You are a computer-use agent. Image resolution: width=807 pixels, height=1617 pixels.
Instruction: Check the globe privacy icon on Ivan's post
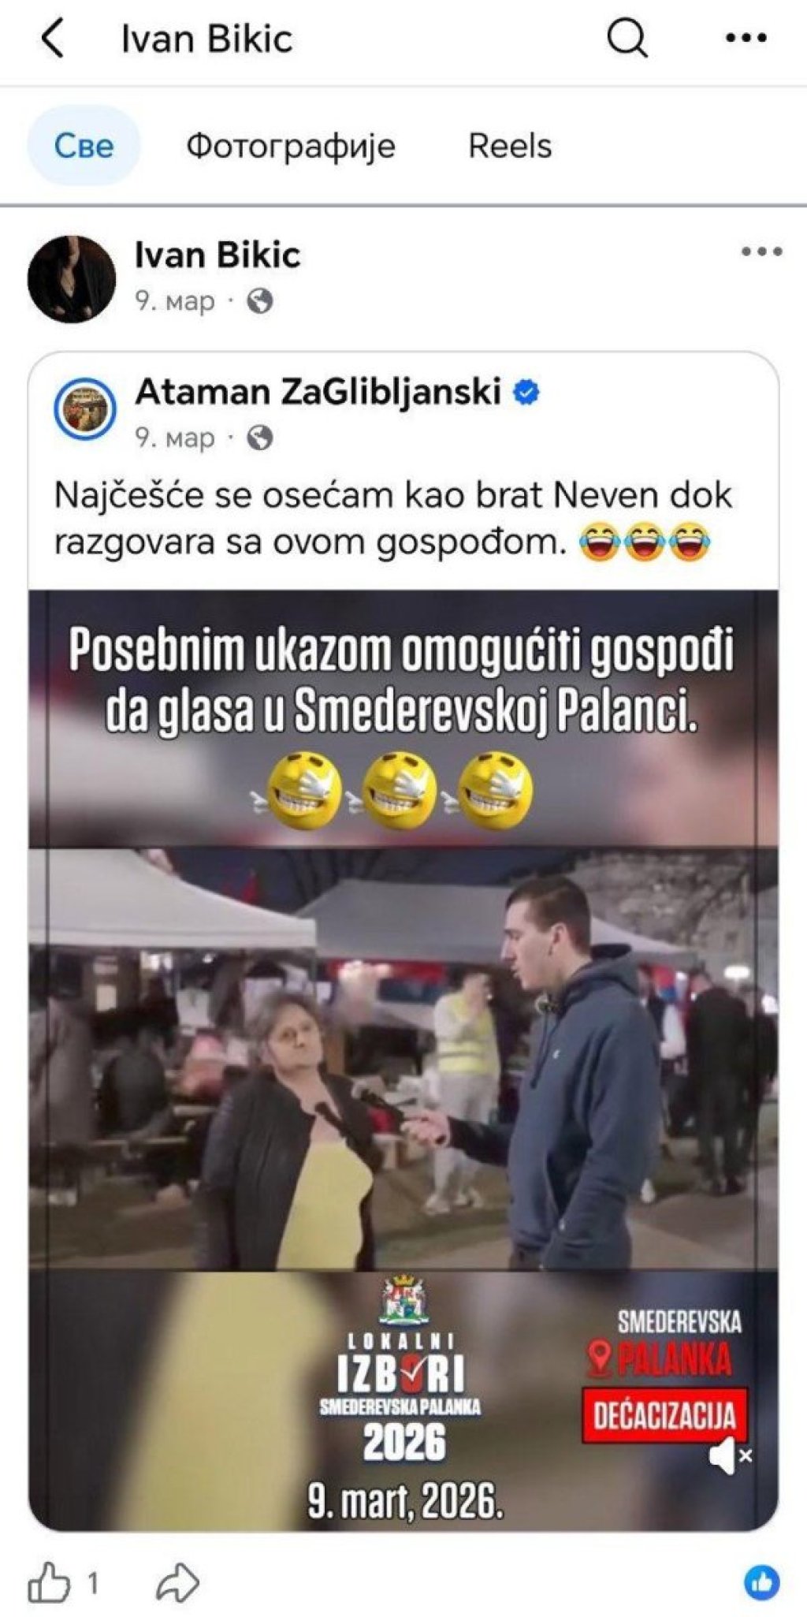tap(260, 301)
